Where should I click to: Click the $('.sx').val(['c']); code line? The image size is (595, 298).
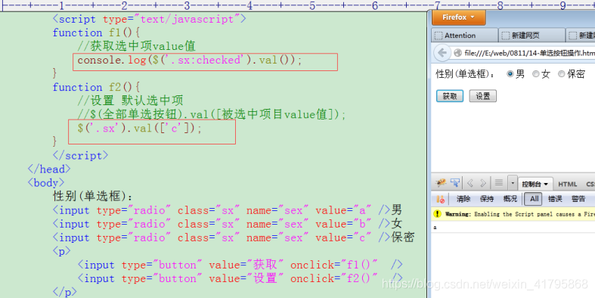tap(139, 129)
